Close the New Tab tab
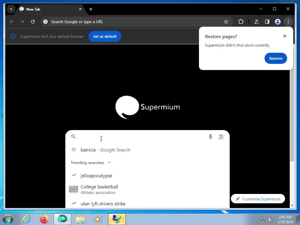 click(x=80, y=9)
